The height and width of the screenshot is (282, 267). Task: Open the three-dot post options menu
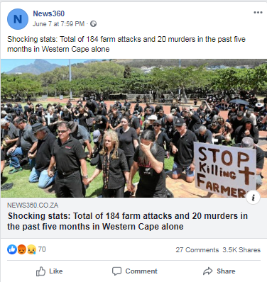[x=258, y=13]
